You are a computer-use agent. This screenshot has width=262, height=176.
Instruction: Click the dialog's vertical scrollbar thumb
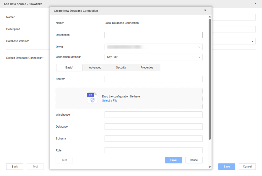(x=210, y=79)
